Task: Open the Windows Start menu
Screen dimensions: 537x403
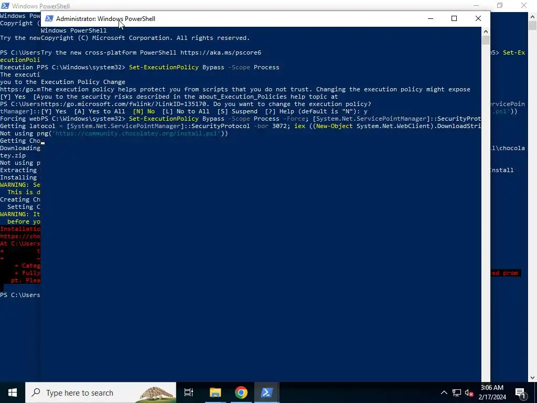Action: pyautogui.click(x=13, y=393)
